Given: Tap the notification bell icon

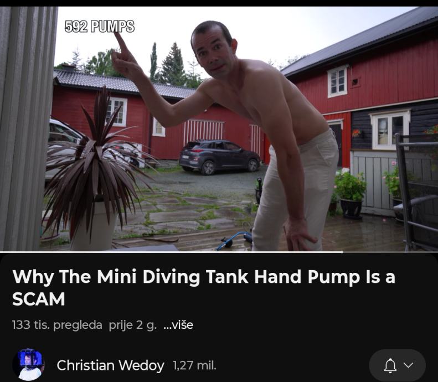Looking at the screenshot, I should (390, 365).
